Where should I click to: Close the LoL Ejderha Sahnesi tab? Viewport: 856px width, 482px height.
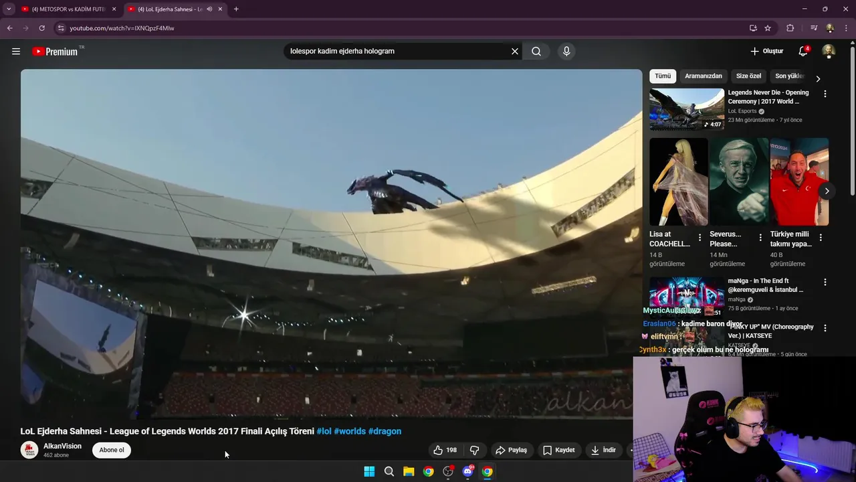click(220, 9)
